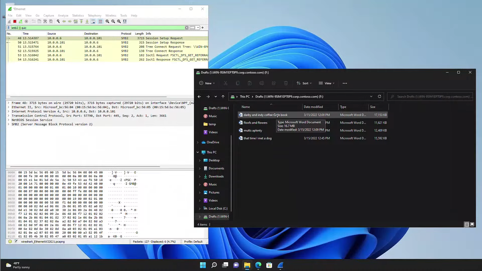Stop the live capture
482x271 pixels.
coord(14,21)
